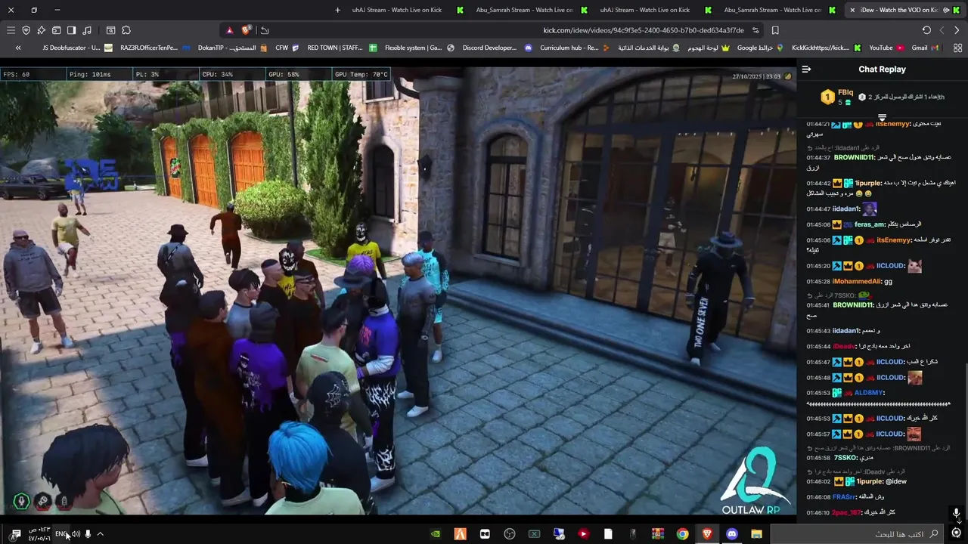The image size is (968, 544).
Task: Click FBlq pinned gift banner
Action: coord(882,97)
